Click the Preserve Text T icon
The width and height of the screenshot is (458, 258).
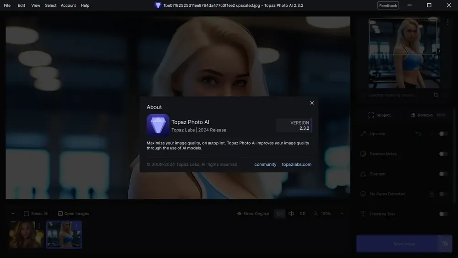(363, 214)
